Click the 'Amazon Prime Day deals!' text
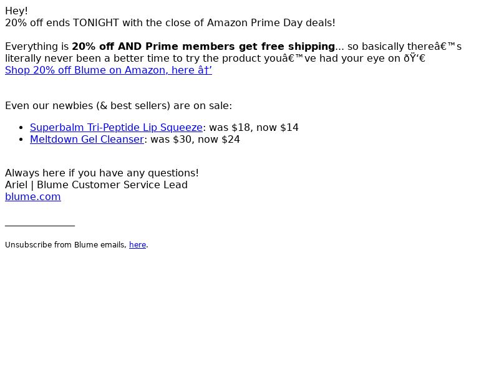499x374 pixels. pos(271,23)
